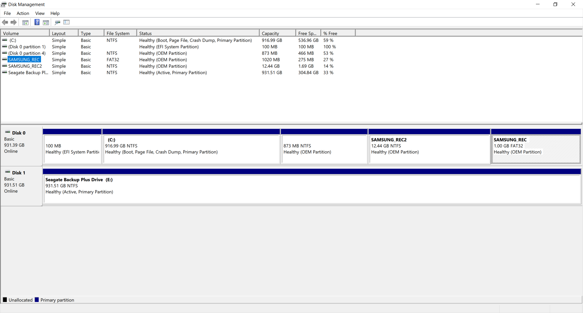Viewport: 583px width, 313px height.
Task: Maximize the Disk Management window
Action: [555, 4]
